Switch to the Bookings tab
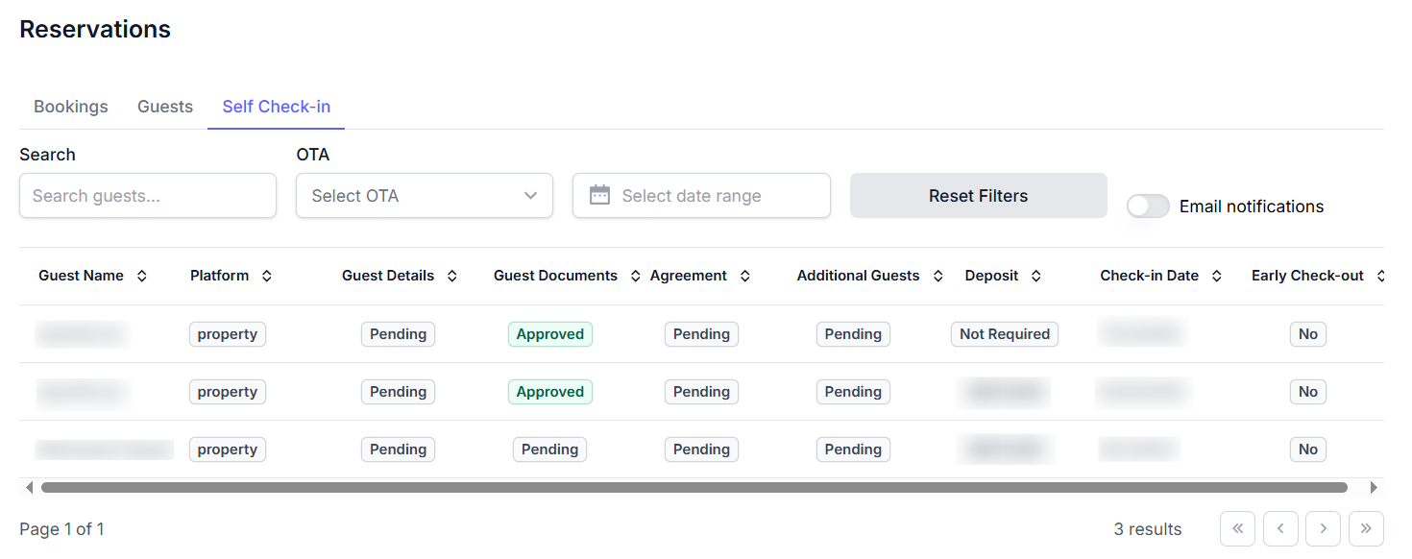The width and height of the screenshot is (1412, 559). point(71,107)
